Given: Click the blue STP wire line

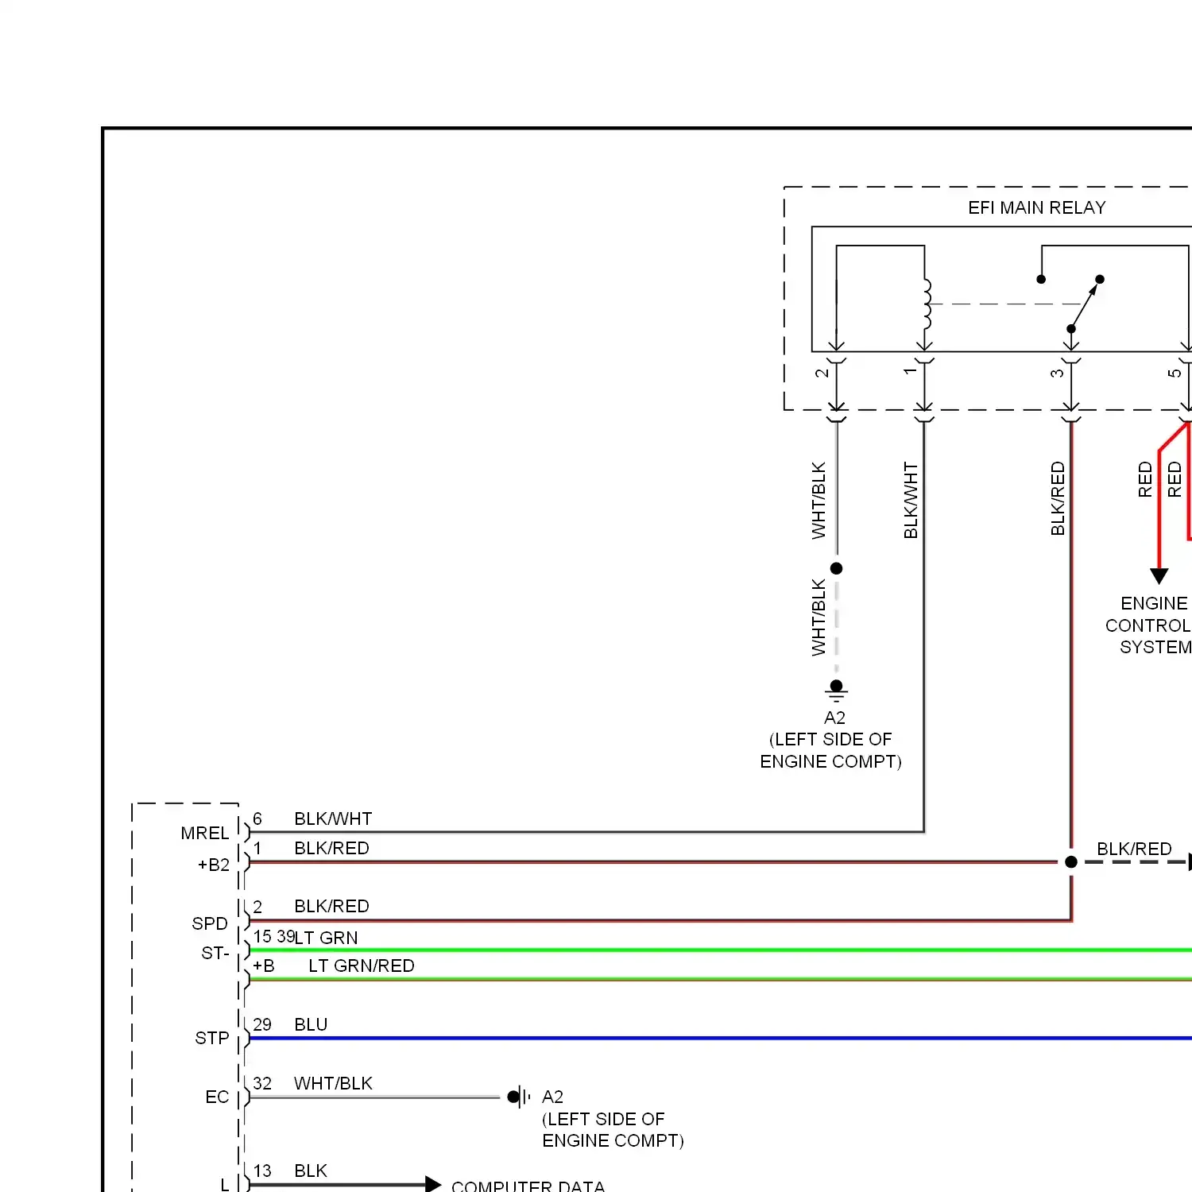Looking at the screenshot, I should (x=720, y=1038).
